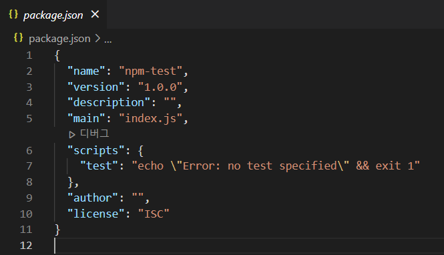
Task: Click the "1.0.0" version value
Action: (x=160, y=87)
